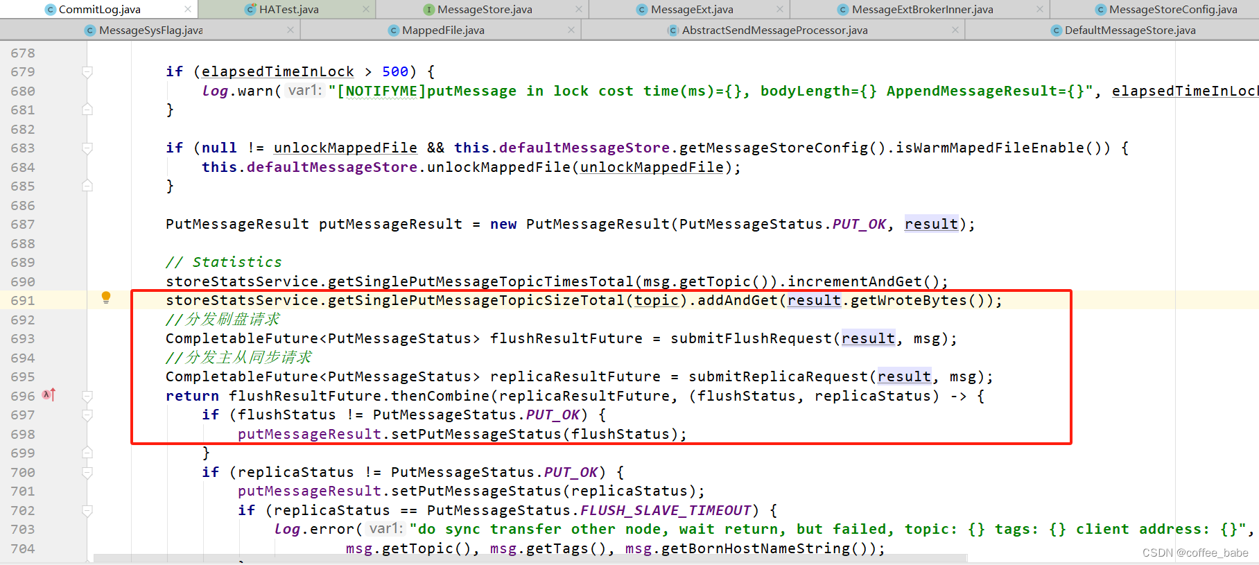Click the thenCombine method call
This screenshot has width=1259, height=565.
coord(440,396)
